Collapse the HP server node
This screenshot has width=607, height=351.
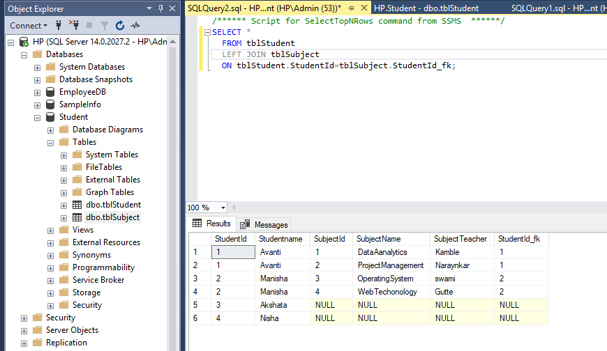(x=11, y=42)
